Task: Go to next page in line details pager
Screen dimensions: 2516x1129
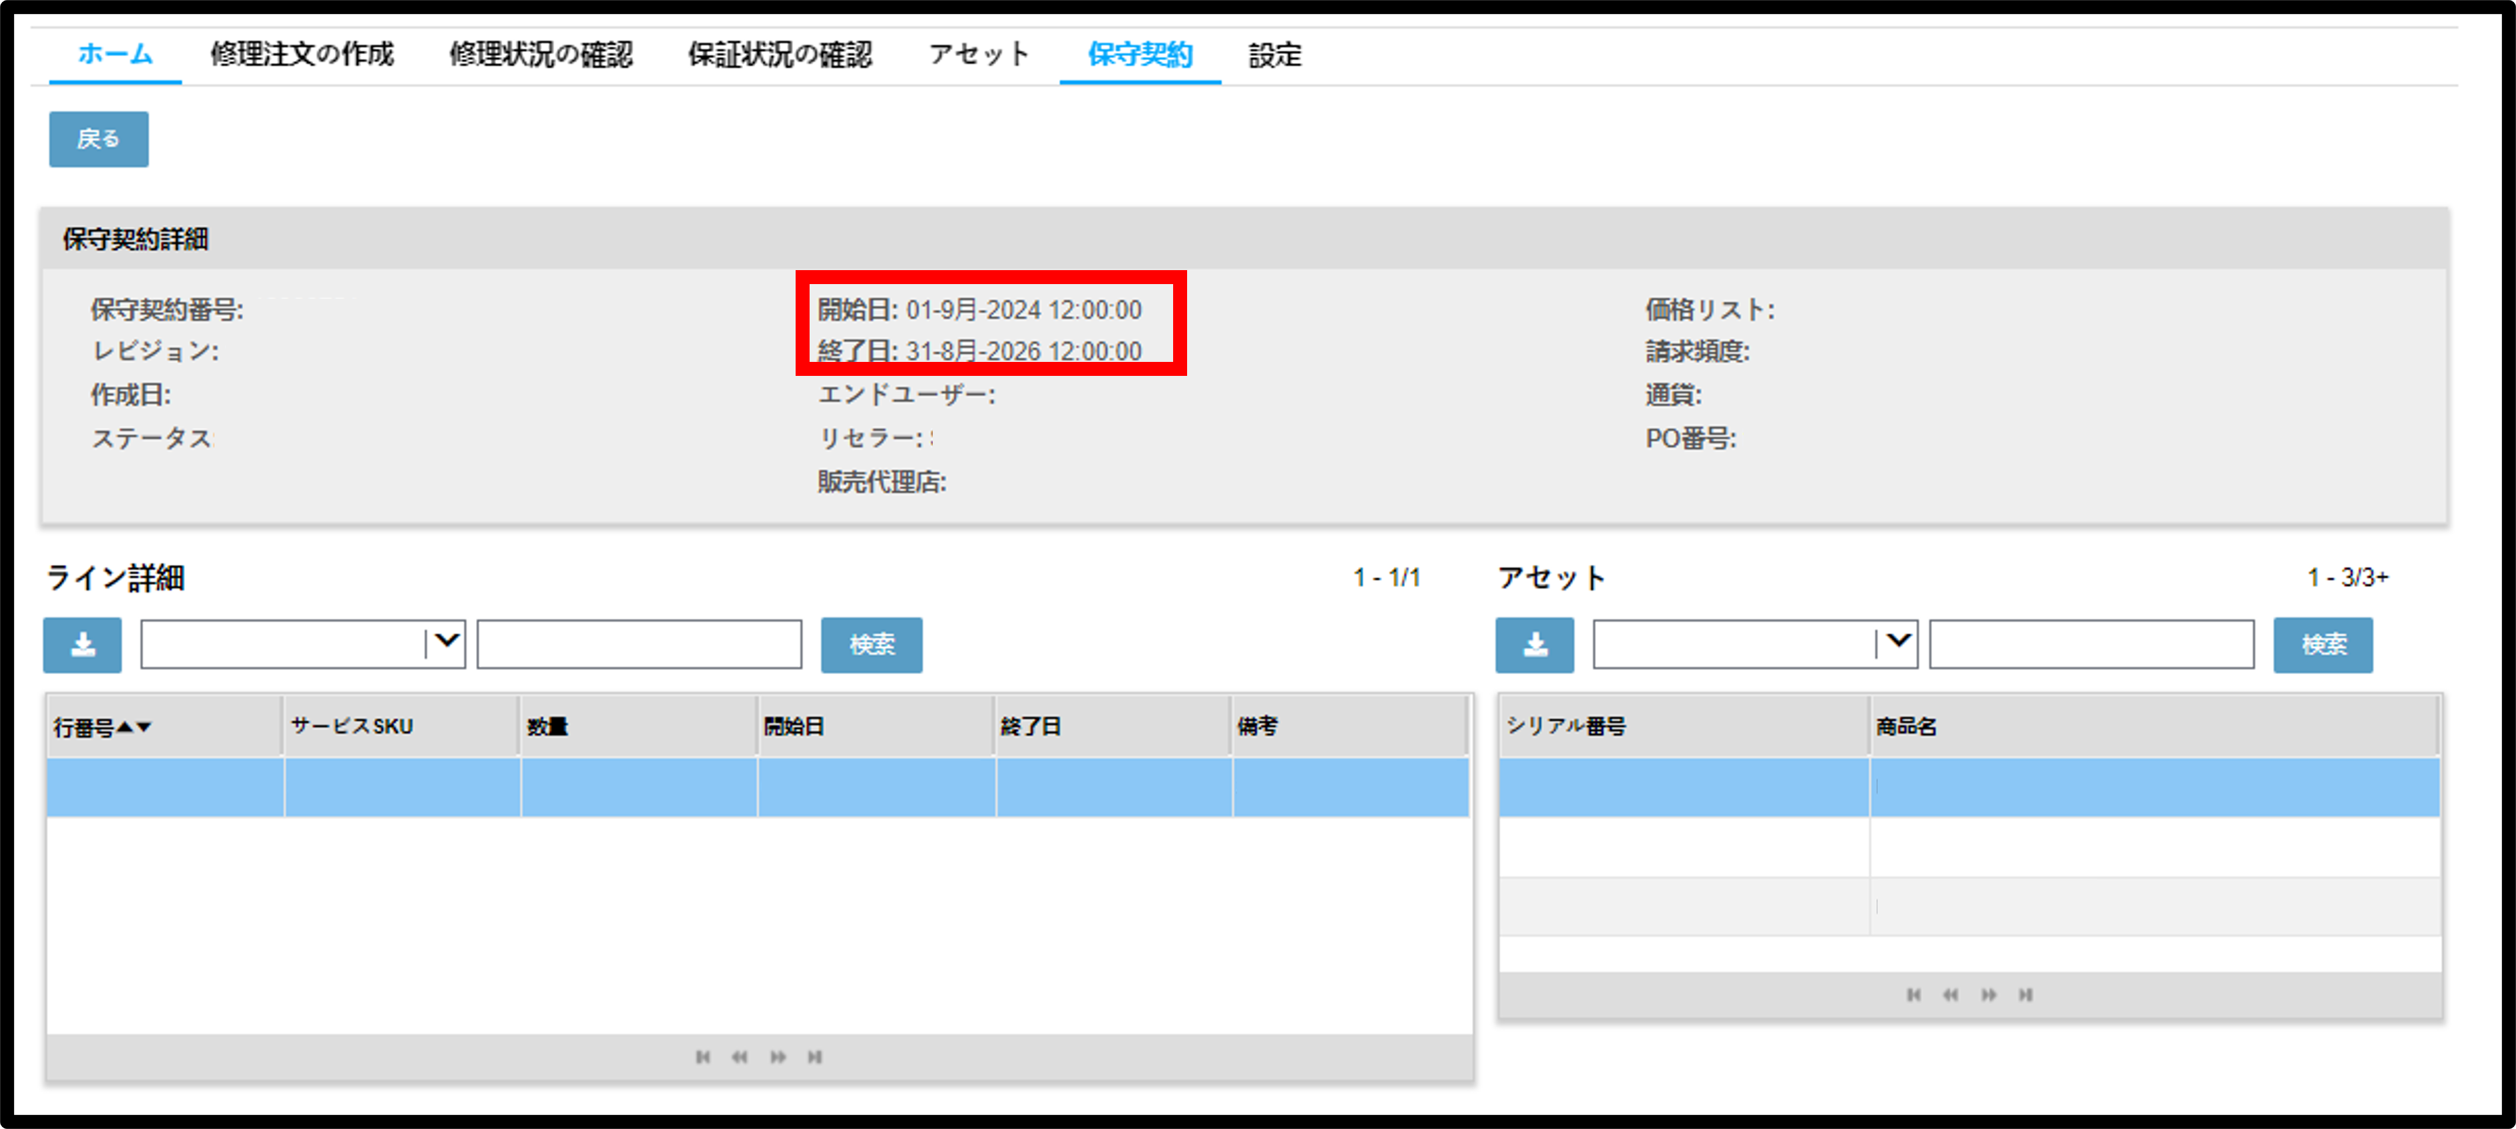Action: click(x=778, y=1056)
